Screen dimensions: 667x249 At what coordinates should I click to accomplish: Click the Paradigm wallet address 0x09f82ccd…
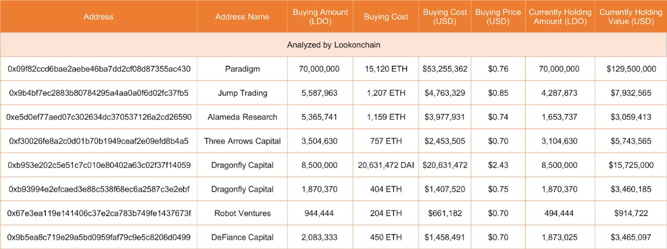[x=98, y=69]
